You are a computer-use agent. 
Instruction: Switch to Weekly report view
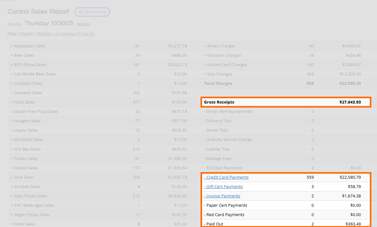[27, 34]
